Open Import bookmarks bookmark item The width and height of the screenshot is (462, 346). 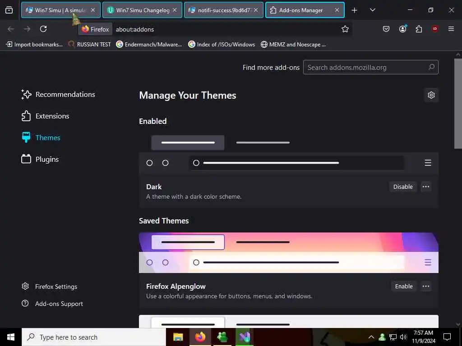tap(34, 45)
